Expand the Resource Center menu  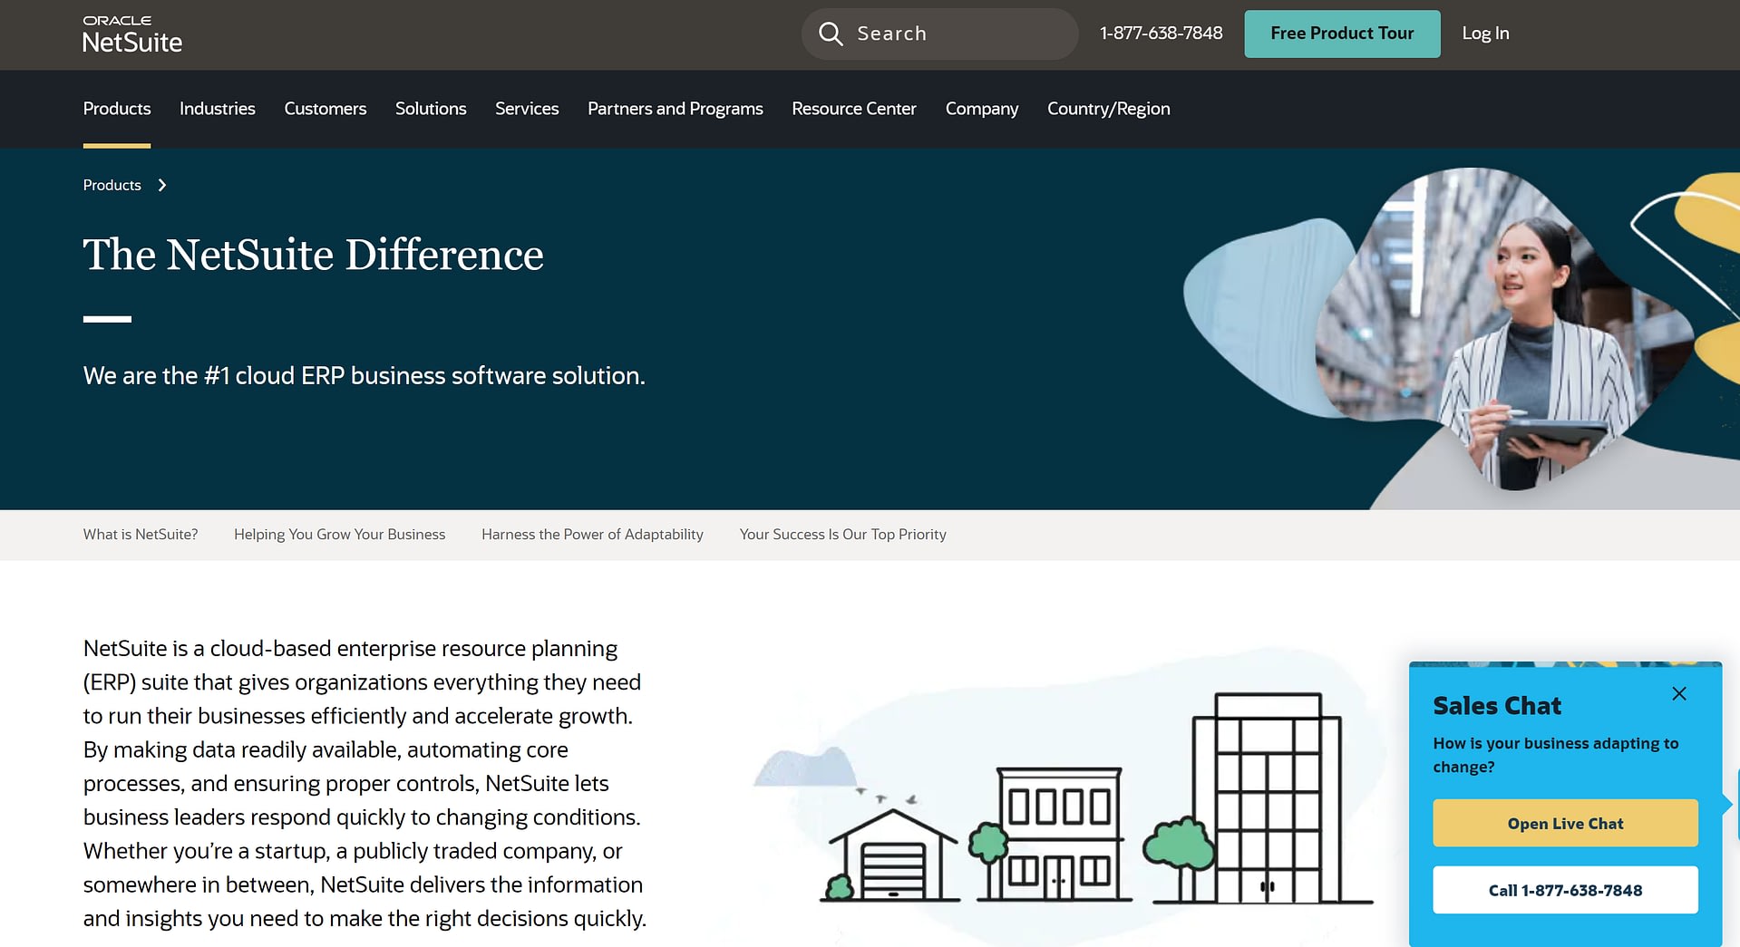click(853, 109)
